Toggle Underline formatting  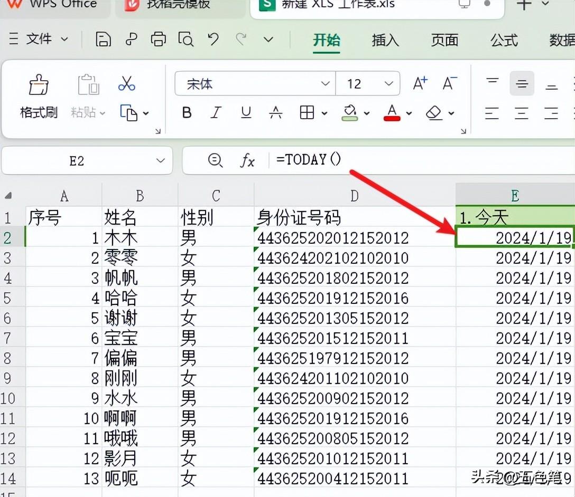tap(246, 113)
